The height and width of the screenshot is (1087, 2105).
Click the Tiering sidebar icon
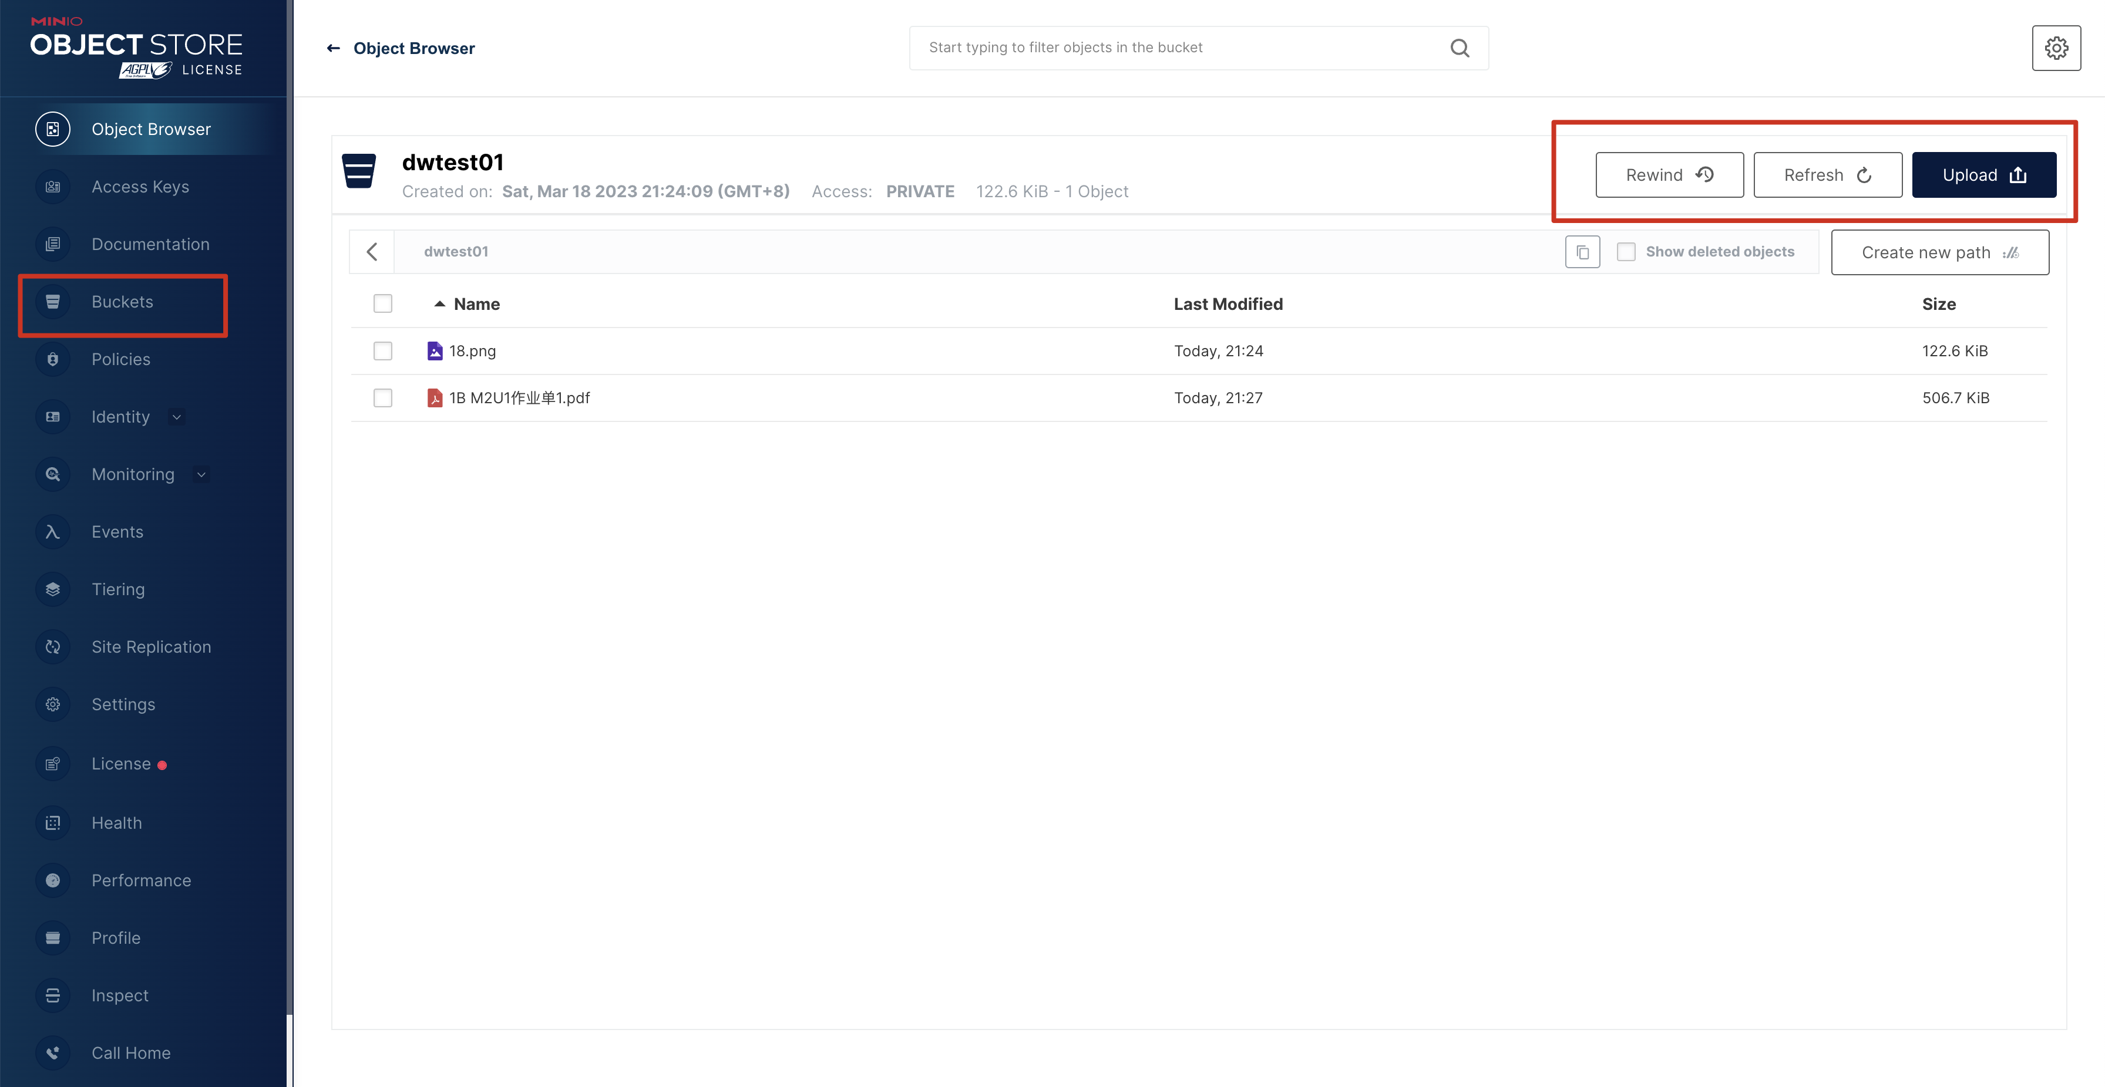[x=53, y=589]
